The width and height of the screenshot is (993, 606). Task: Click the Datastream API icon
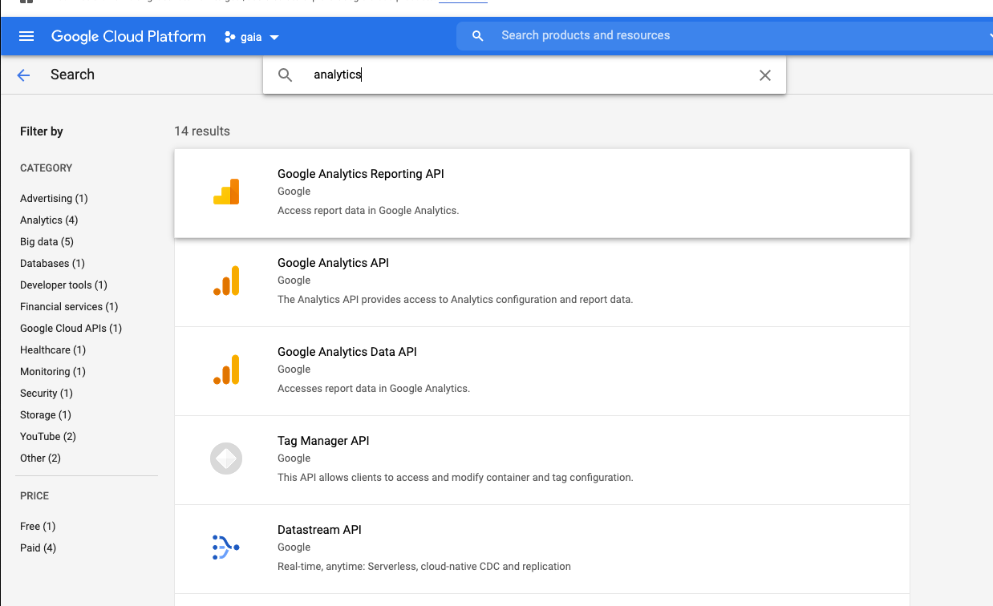click(x=226, y=547)
